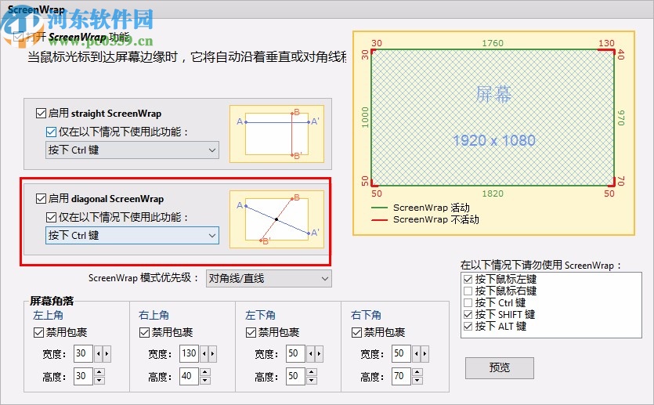Toggle the Ctrl key exclusion checkbox
Screen dimensions: 654x405
[x=468, y=302]
